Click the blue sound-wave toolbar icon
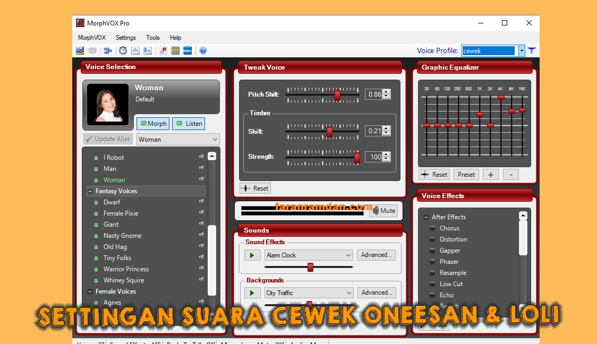The height and width of the screenshot is (344, 597). [187, 50]
